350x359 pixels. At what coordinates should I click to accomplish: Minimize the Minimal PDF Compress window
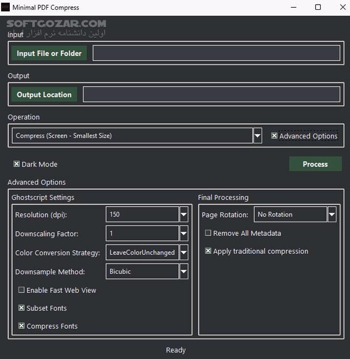click(x=294, y=8)
